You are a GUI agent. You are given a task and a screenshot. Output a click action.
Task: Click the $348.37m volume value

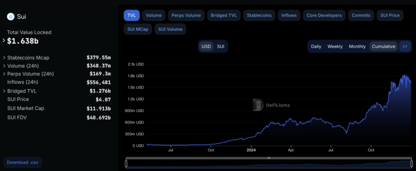click(x=99, y=66)
